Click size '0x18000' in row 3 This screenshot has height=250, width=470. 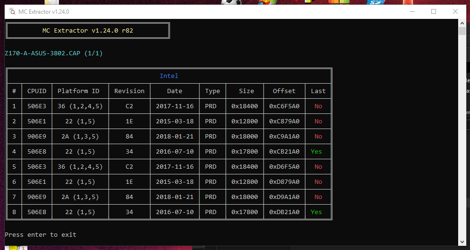click(245, 137)
